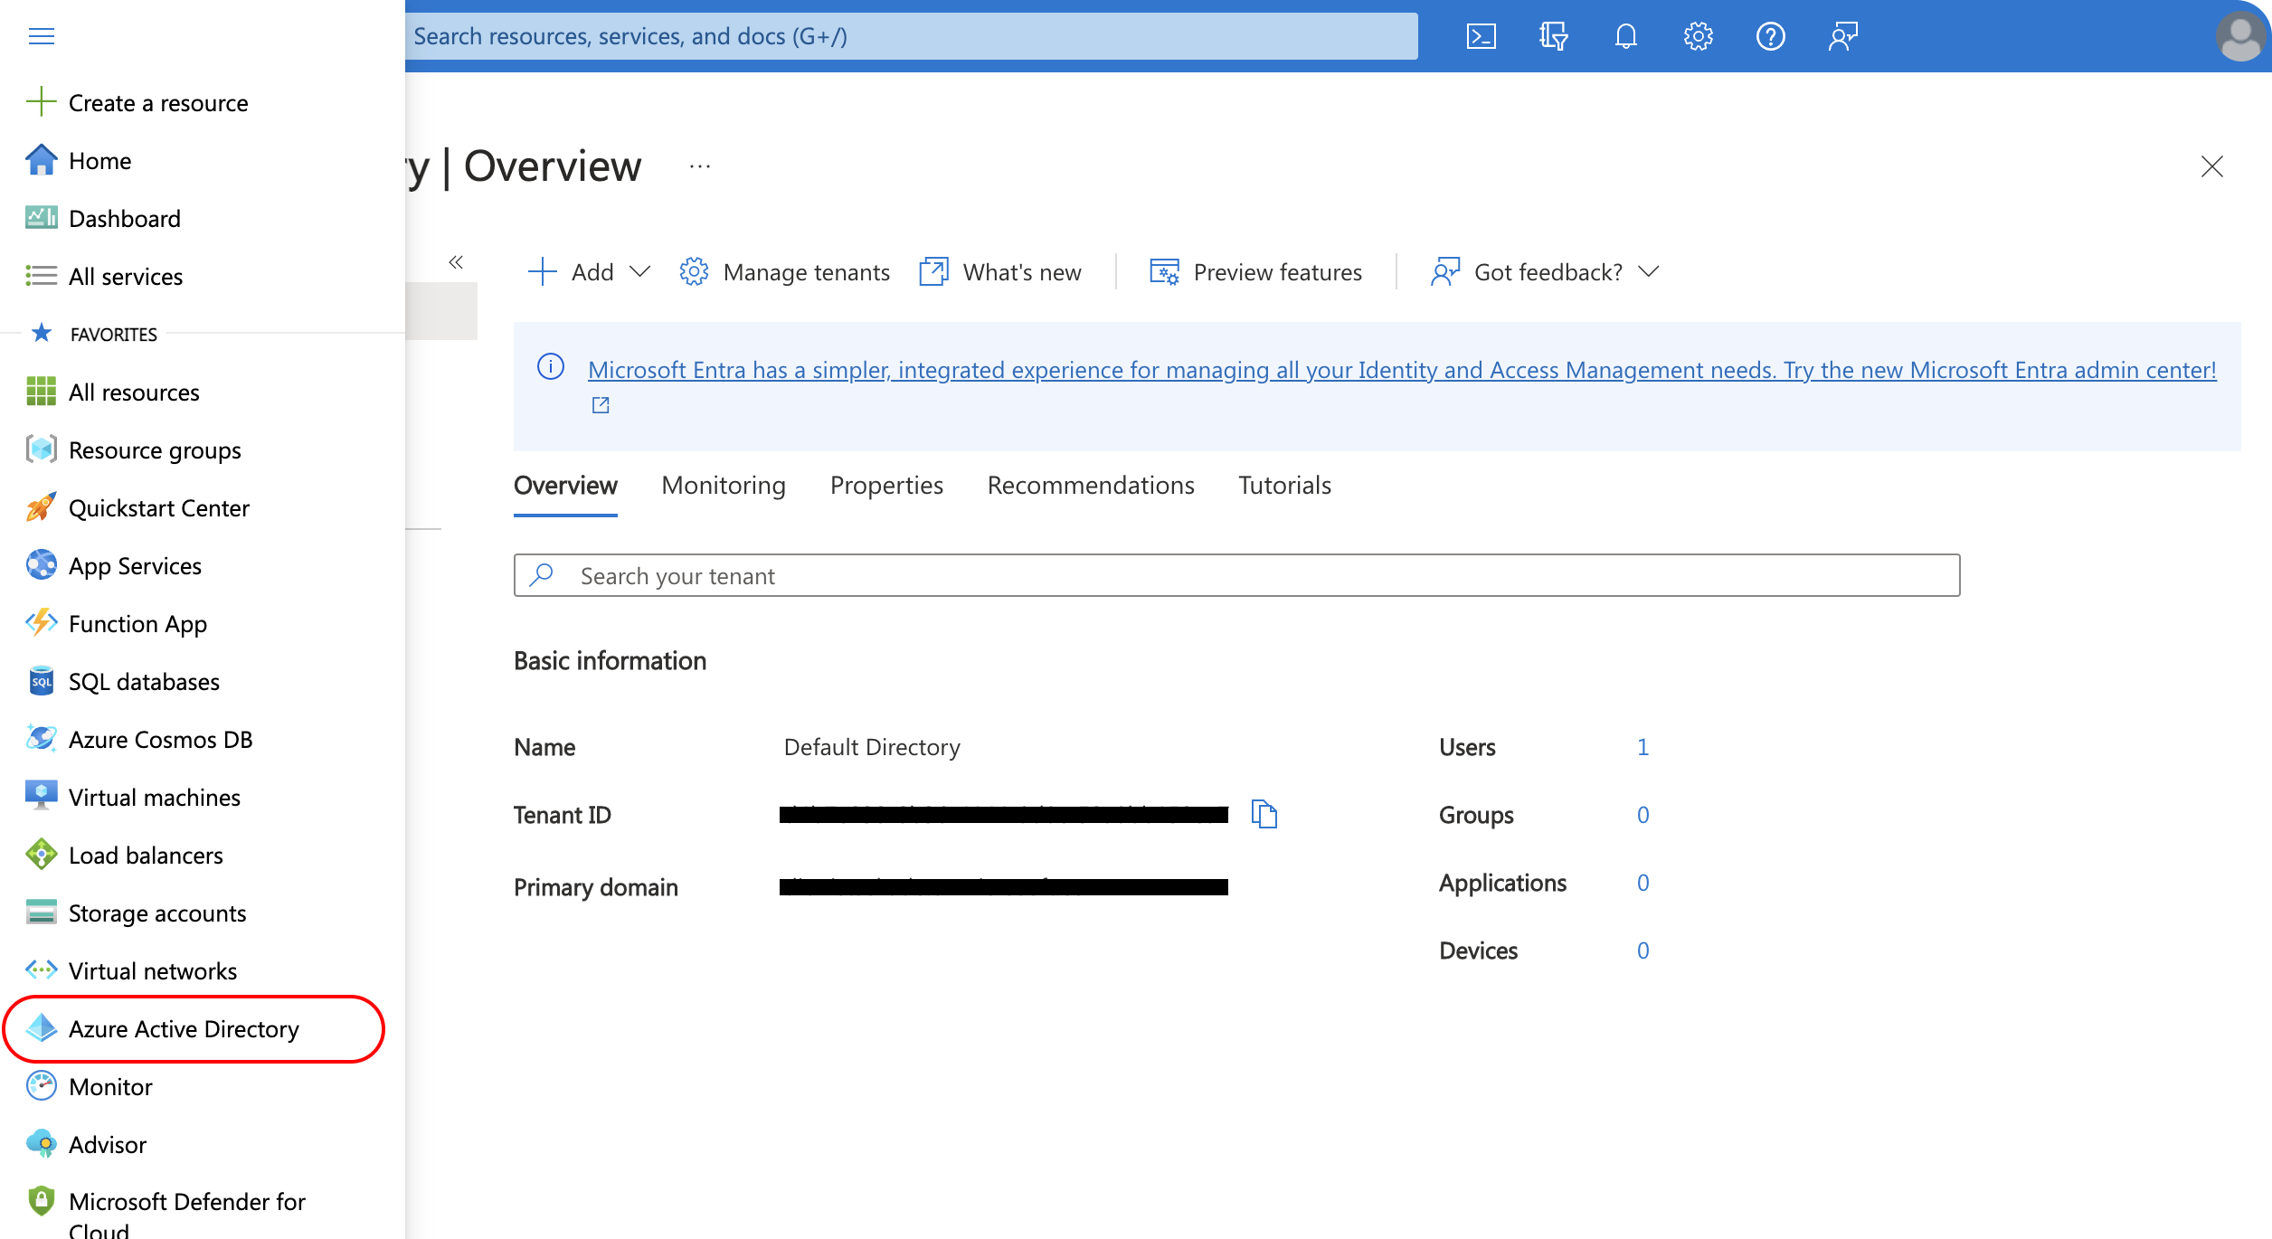The height and width of the screenshot is (1239, 2272).
Task: Open the Microsoft Entra admin center link
Action: (x=1401, y=370)
